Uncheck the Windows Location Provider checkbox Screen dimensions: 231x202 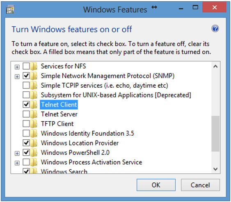click(26, 143)
